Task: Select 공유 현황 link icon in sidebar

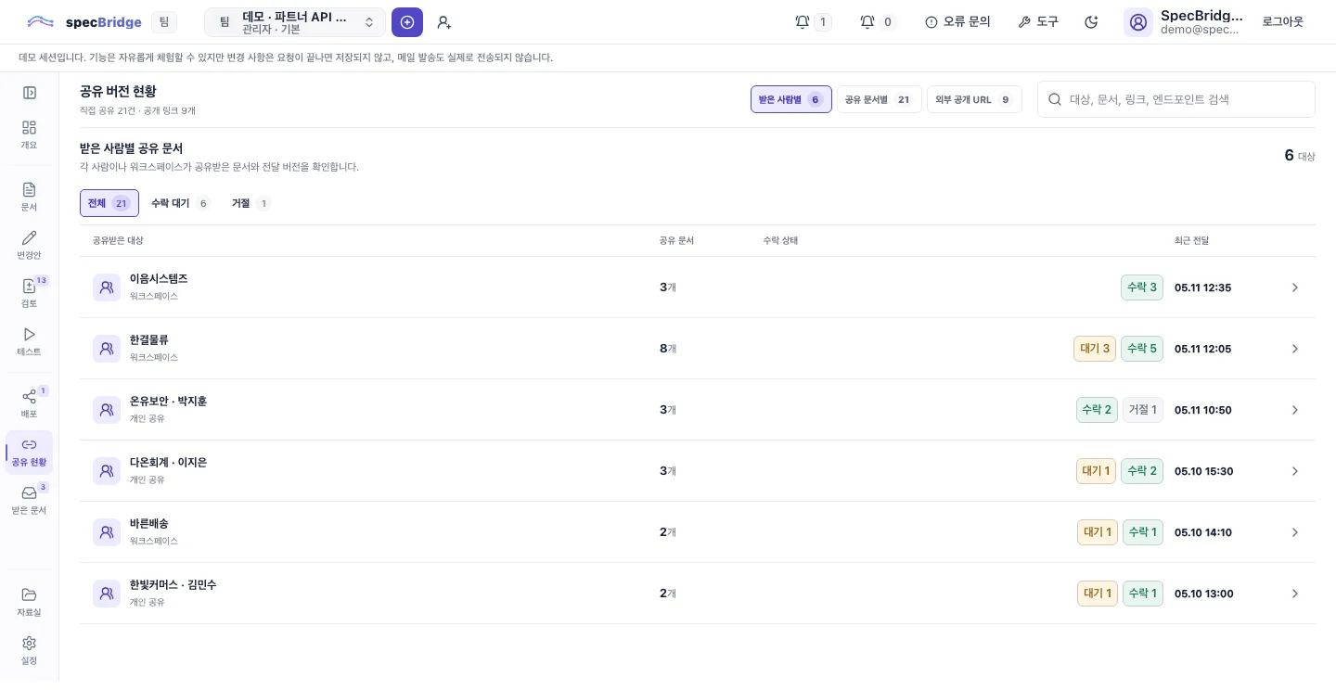Action: click(x=29, y=452)
